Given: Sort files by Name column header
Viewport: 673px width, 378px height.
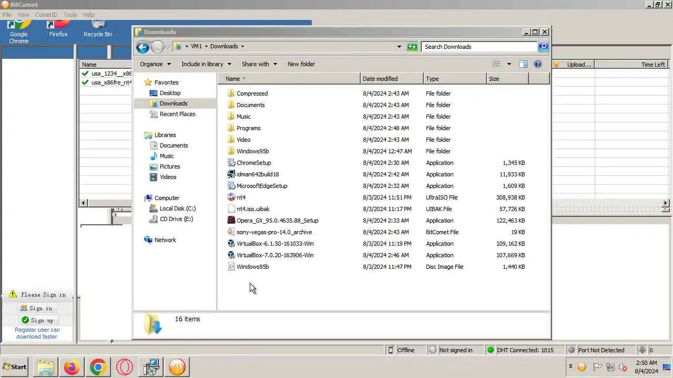Looking at the screenshot, I should click(x=289, y=79).
